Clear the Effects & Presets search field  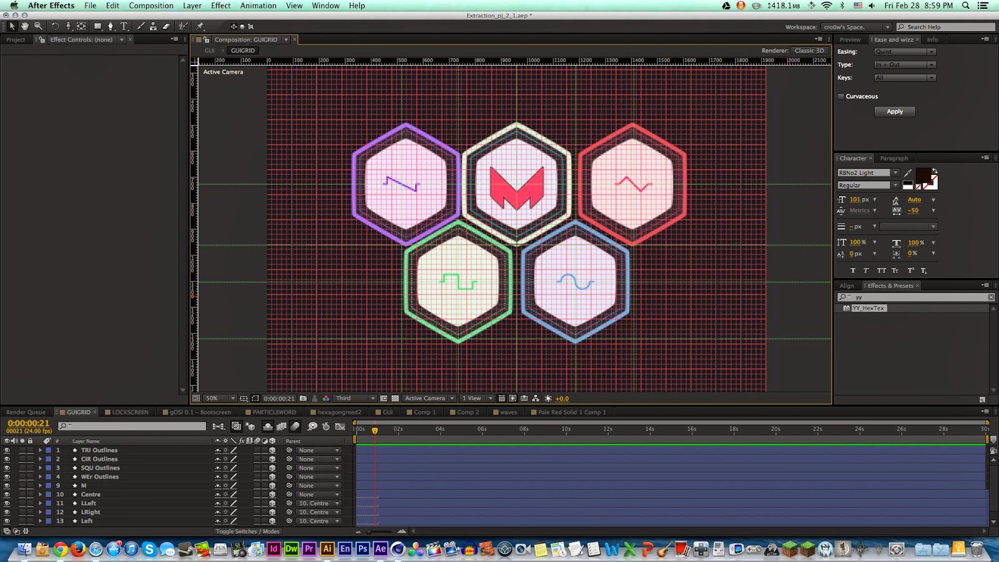coord(991,297)
